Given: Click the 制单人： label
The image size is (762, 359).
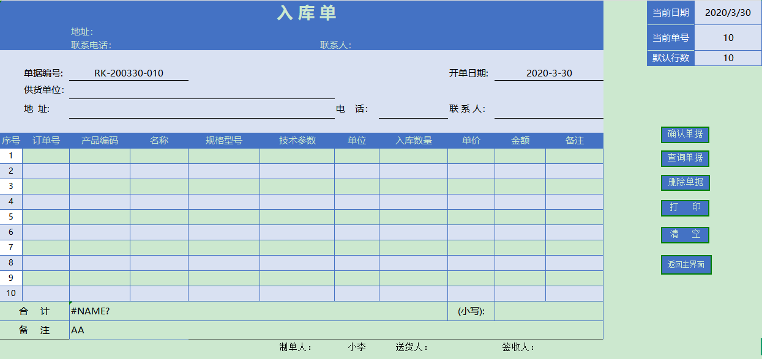Looking at the screenshot, I should (x=296, y=347).
